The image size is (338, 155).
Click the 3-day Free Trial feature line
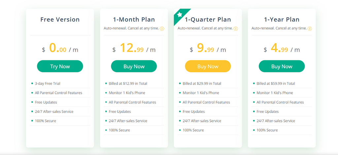pos(48,83)
